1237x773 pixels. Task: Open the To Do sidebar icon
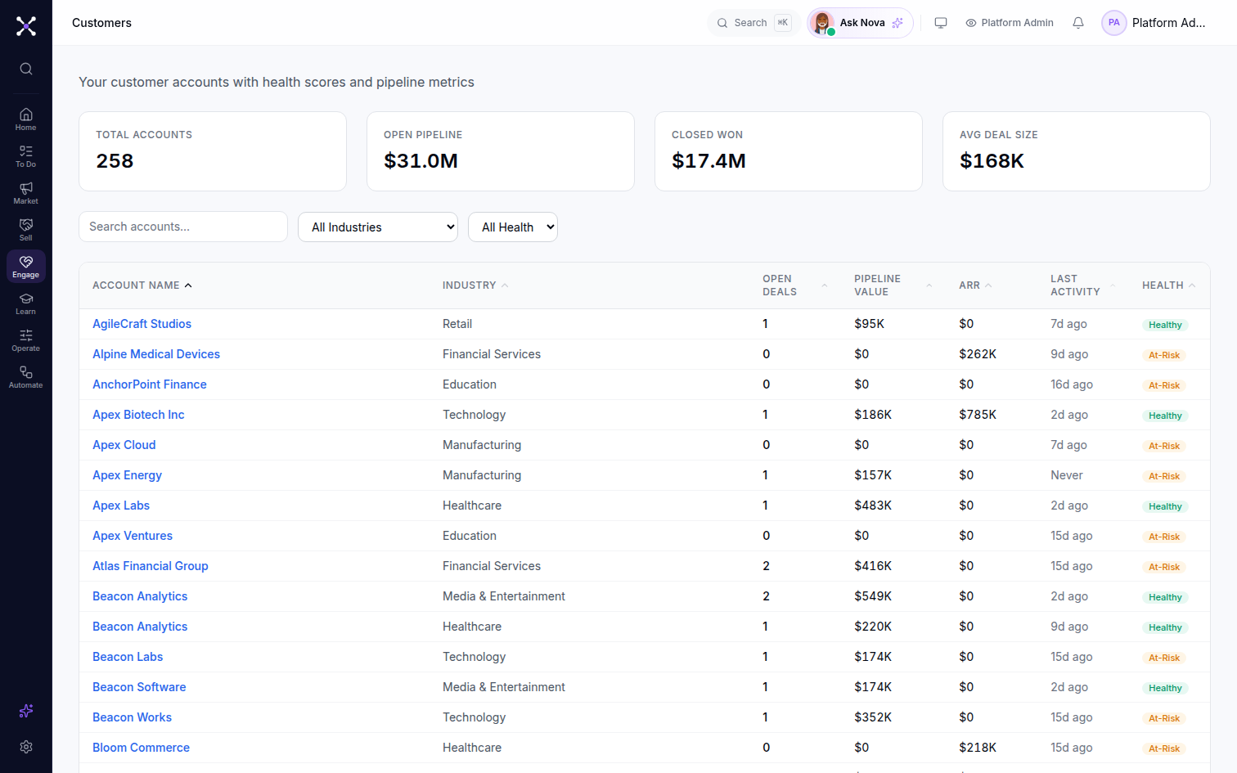26,156
